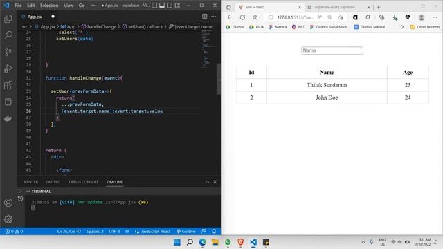Open the Extensions view
The image size is (443, 249).
click(8, 85)
